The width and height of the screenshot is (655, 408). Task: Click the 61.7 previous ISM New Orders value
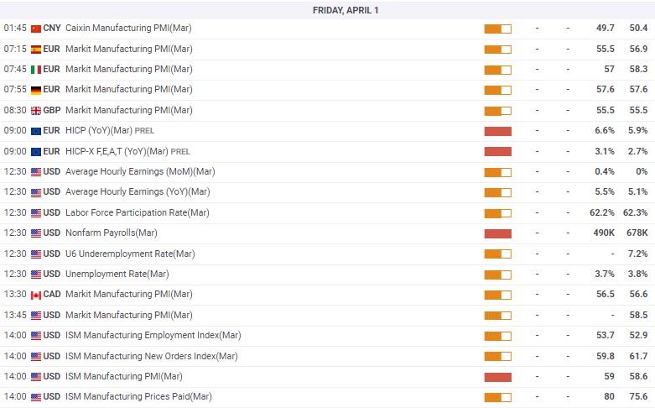pos(639,356)
